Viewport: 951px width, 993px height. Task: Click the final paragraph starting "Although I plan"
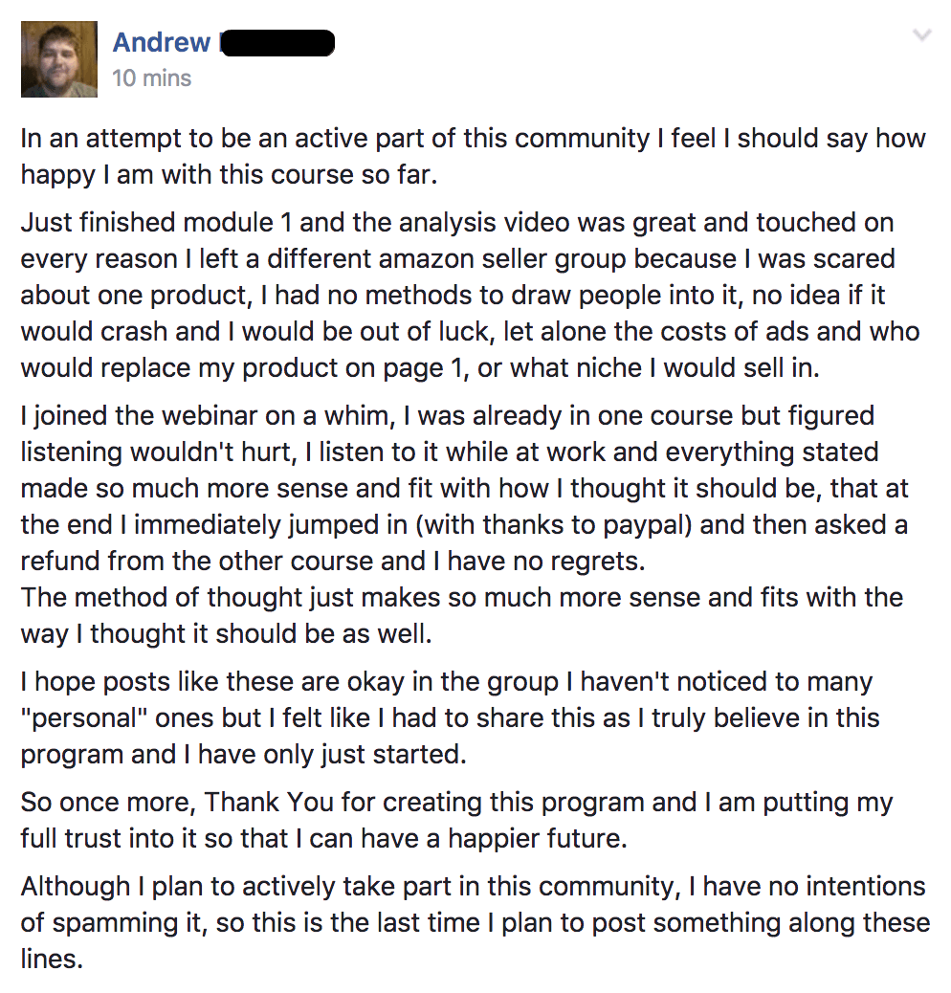tap(473, 922)
